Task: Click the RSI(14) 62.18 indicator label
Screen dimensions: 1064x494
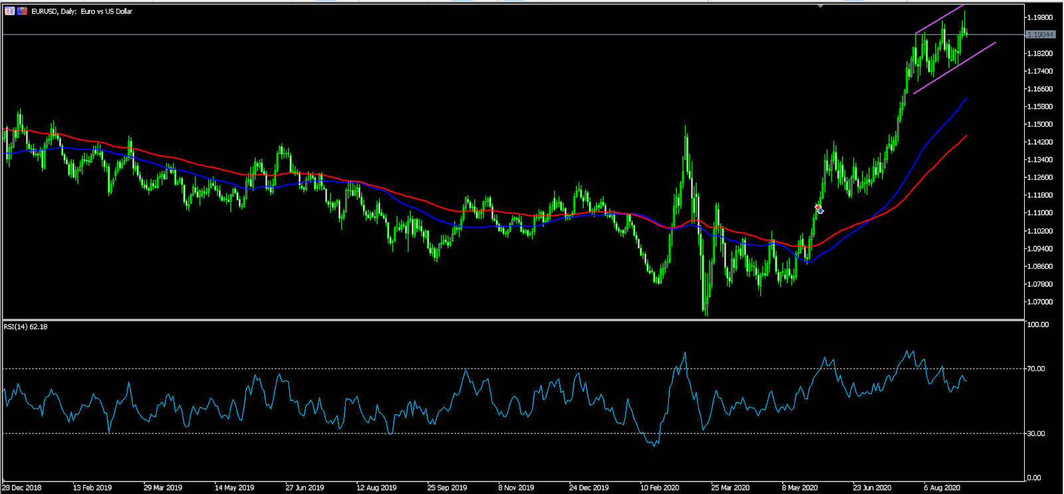Action: (x=26, y=327)
